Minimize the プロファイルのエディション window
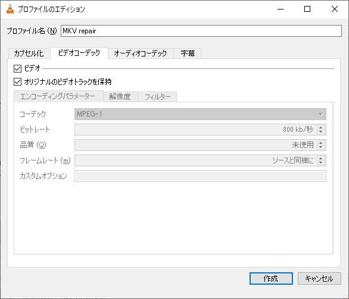The width and height of the screenshot is (349, 299). pyautogui.click(x=281, y=9)
